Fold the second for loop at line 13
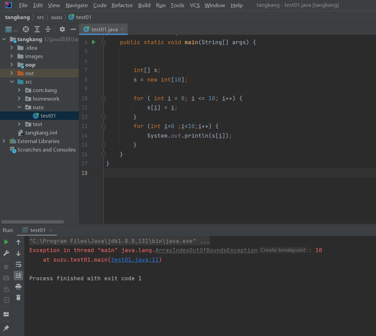Screen dimensions: 376x336 [x=104, y=126]
